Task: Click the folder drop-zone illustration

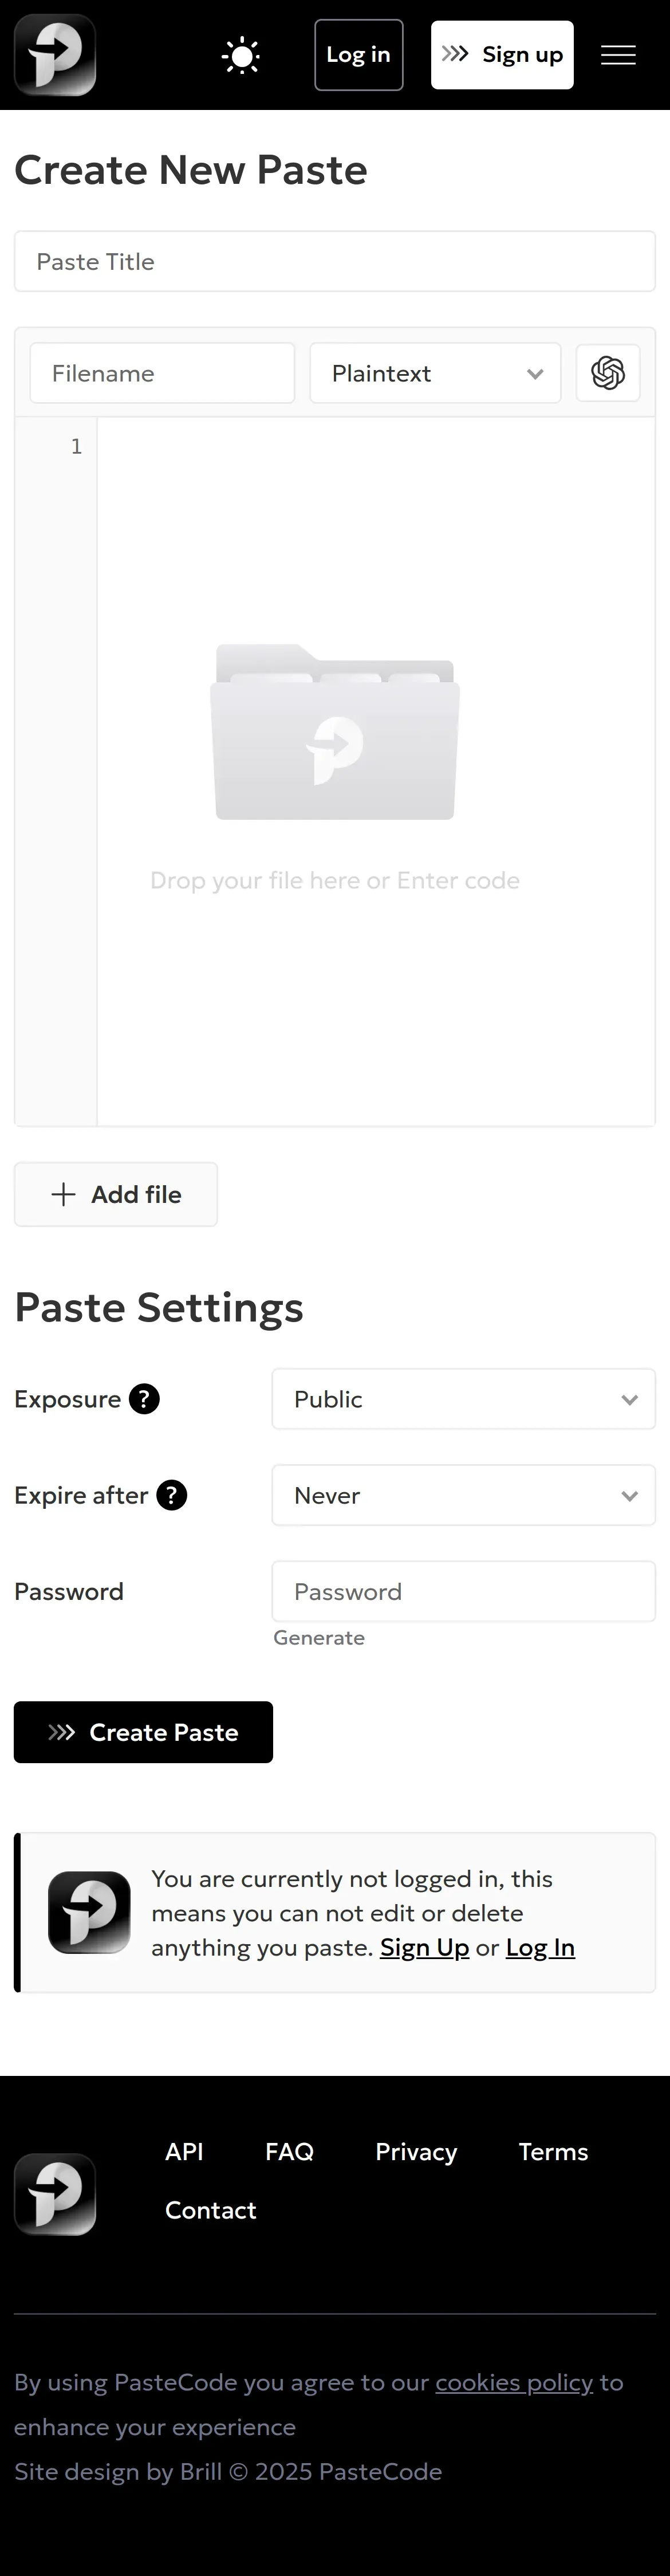Action: [335, 732]
